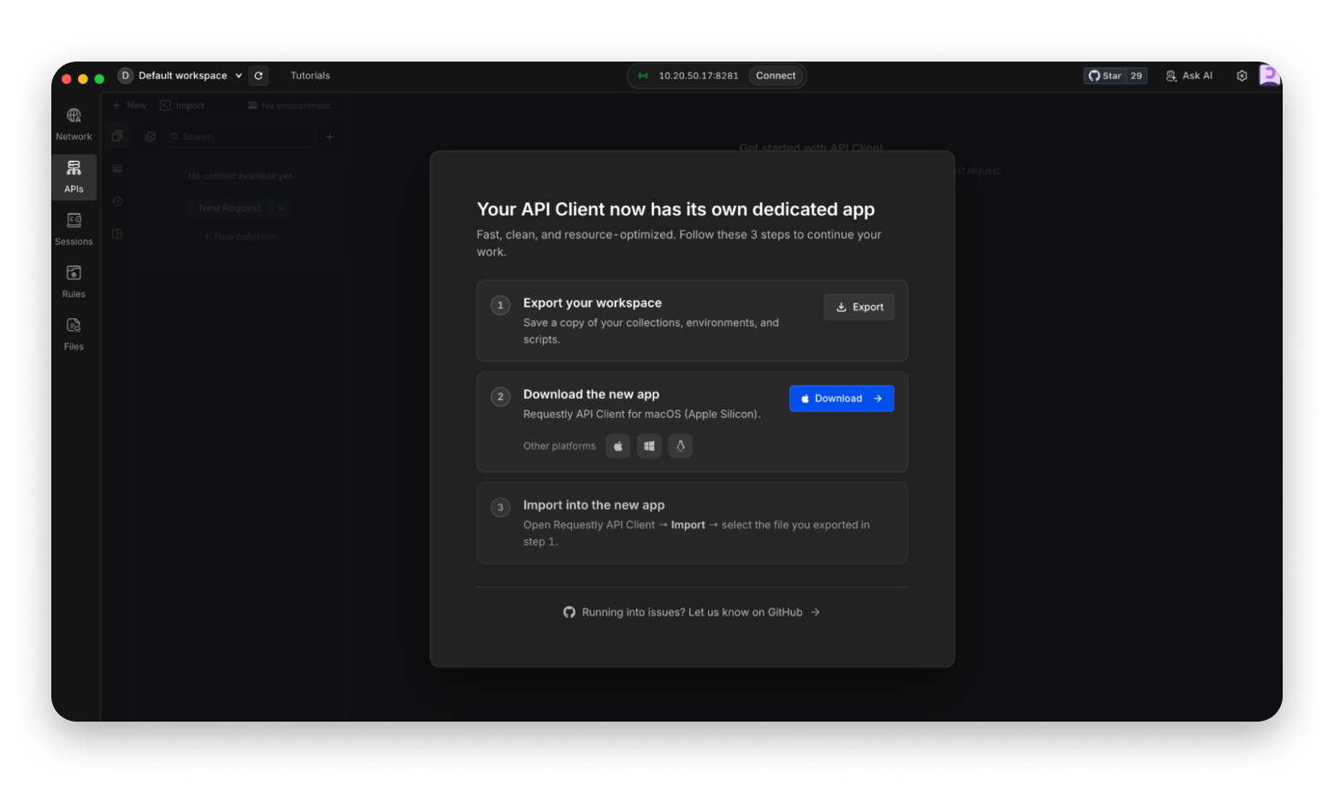Click the Import button in background toolbar
The width and height of the screenshot is (1334, 790).
(x=182, y=105)
